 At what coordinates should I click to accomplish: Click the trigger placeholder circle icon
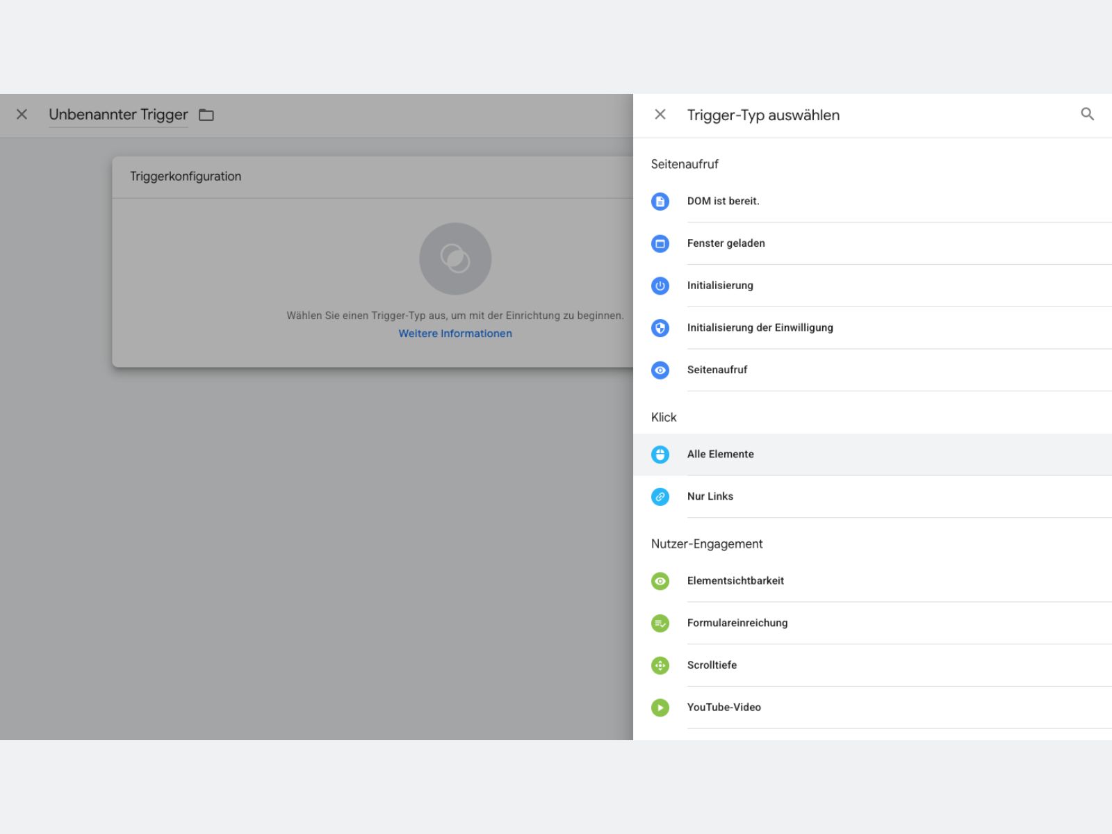click(455, 259)
